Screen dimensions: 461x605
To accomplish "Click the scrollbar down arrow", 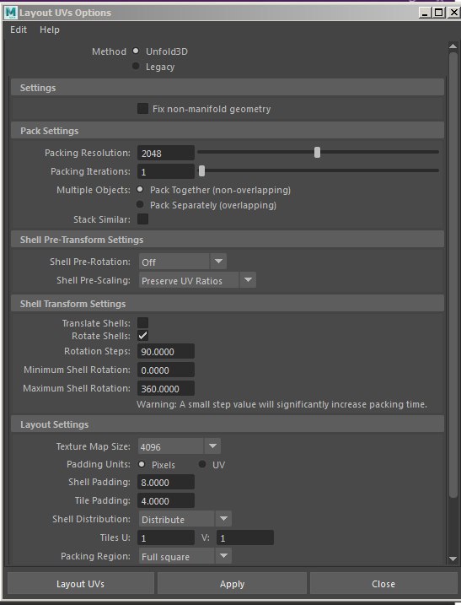I will 453,559.
